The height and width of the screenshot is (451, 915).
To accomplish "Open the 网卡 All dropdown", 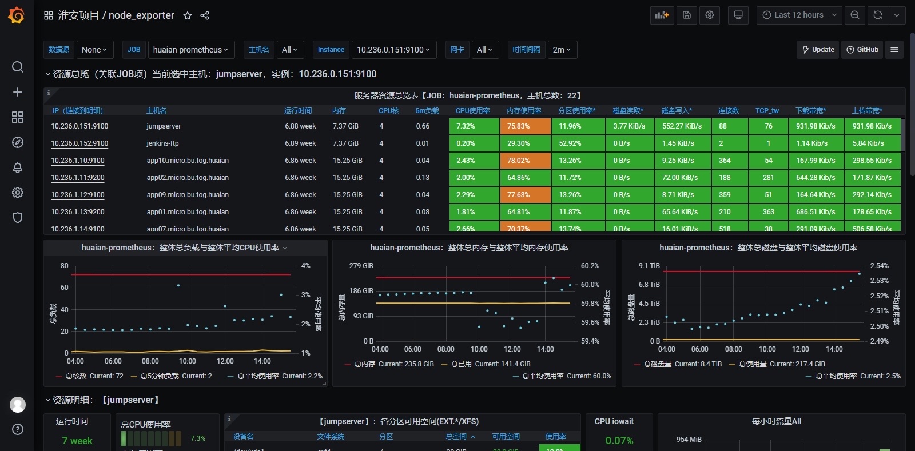I will 484,50.
